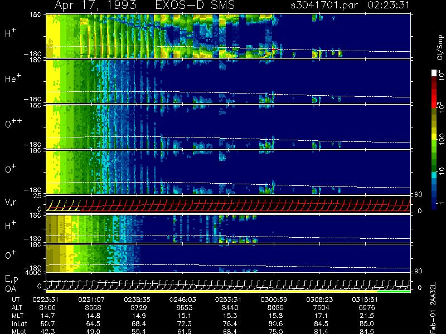Click MLT value '14.7'
Screen dimensions: 446x334
point(47,316)
